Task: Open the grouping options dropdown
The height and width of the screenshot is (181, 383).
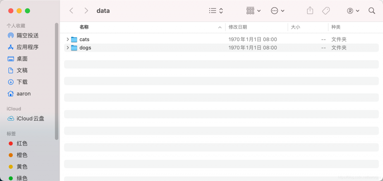Action: click(x=253, y=11)
